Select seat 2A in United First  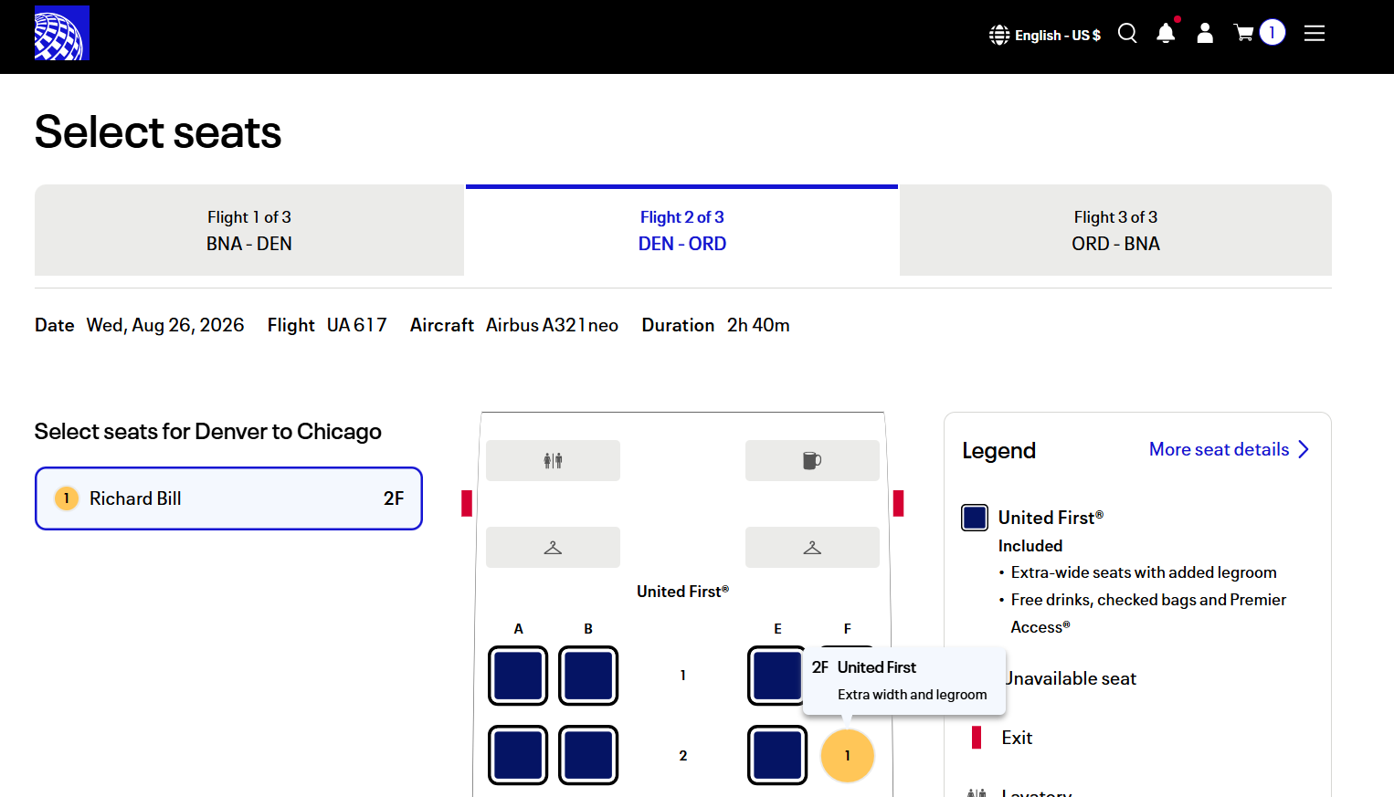click(518, 755)
